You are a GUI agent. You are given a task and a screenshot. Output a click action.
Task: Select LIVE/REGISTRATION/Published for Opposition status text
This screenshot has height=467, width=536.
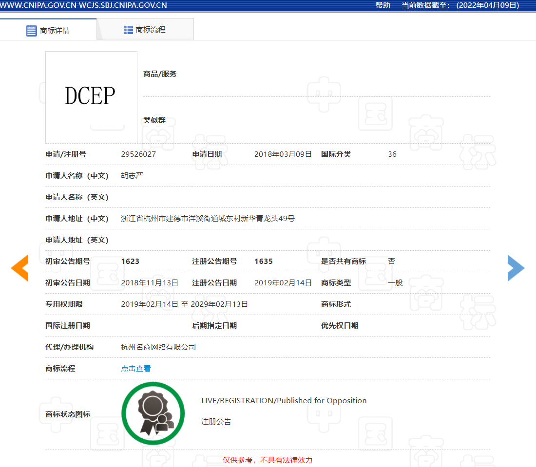pyautogui.click(x=284, y=401)
